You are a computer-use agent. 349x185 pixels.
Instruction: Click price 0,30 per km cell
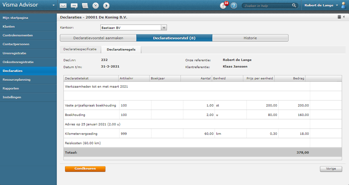(262, 134)
